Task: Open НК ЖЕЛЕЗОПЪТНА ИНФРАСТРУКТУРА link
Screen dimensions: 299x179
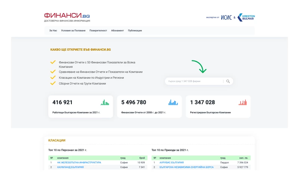Action: [x=79, y=163]
